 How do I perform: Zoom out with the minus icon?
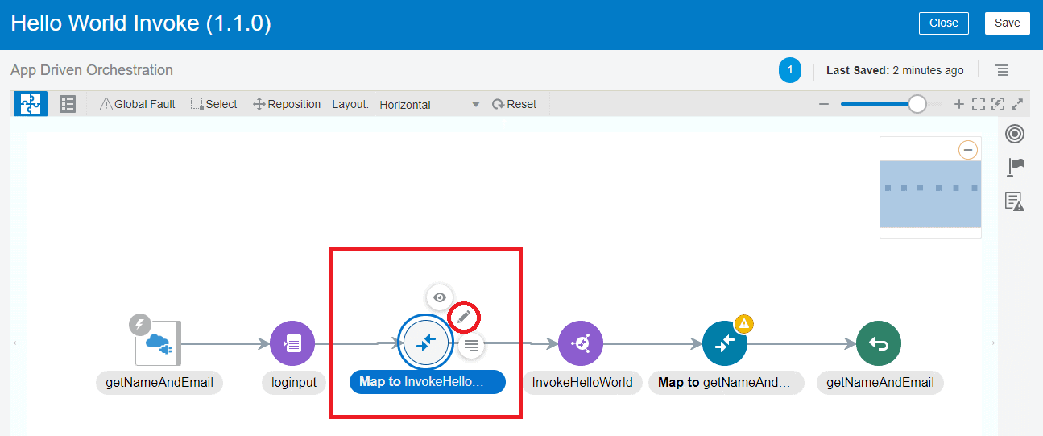click(824, 104)
